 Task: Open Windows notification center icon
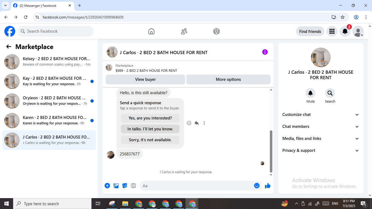click(364, 204)
